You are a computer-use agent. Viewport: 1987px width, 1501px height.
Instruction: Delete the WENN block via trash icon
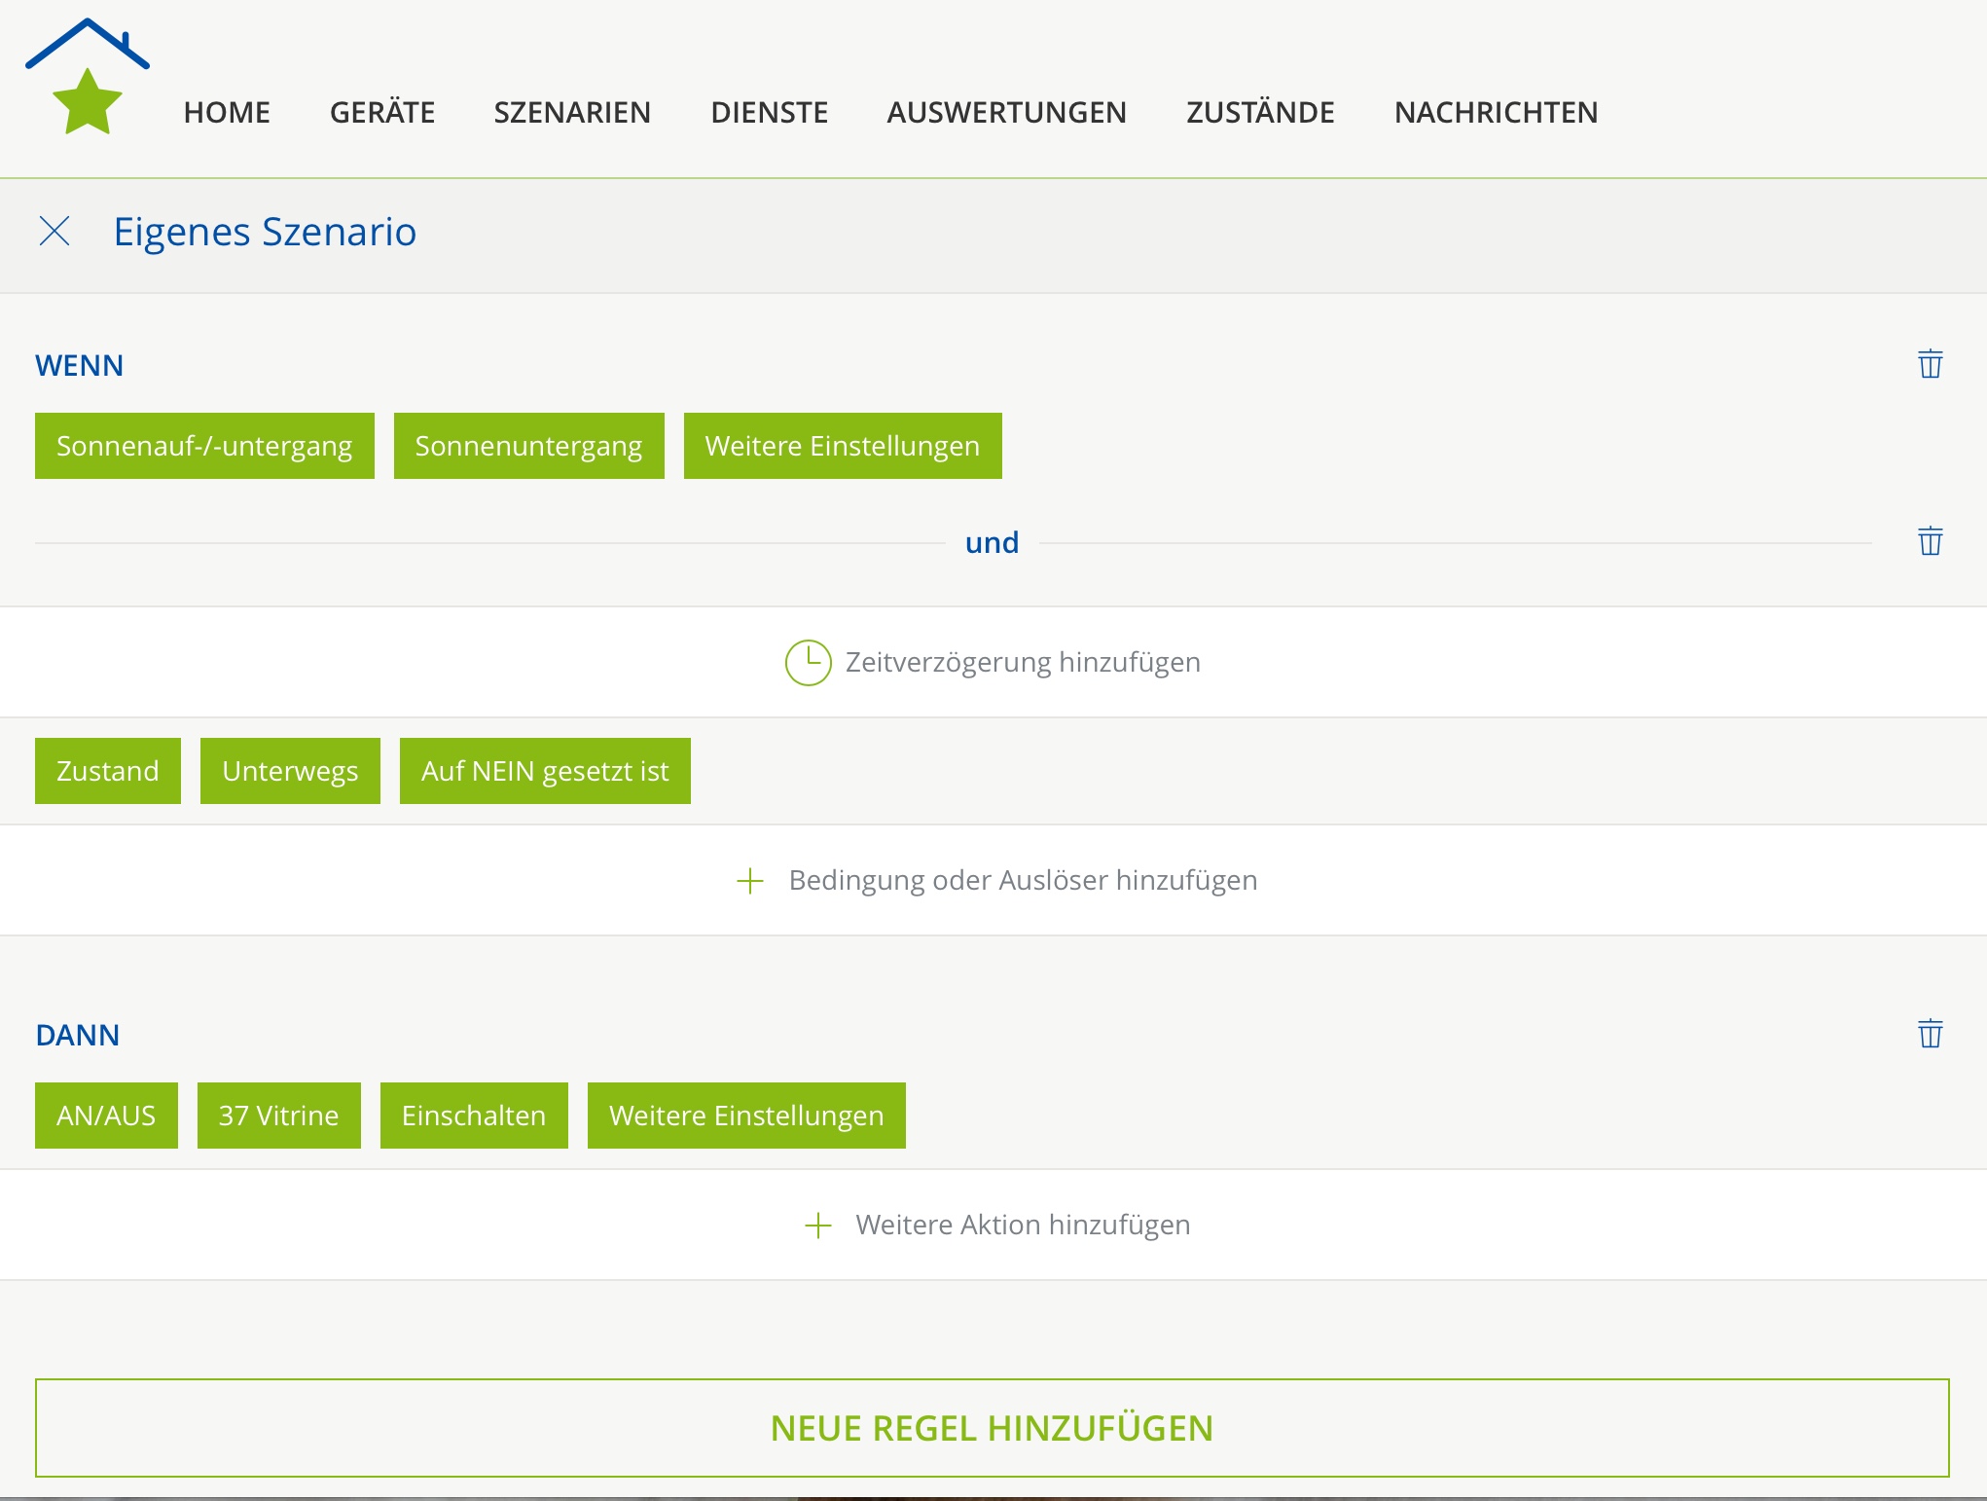coord(1930,364)
